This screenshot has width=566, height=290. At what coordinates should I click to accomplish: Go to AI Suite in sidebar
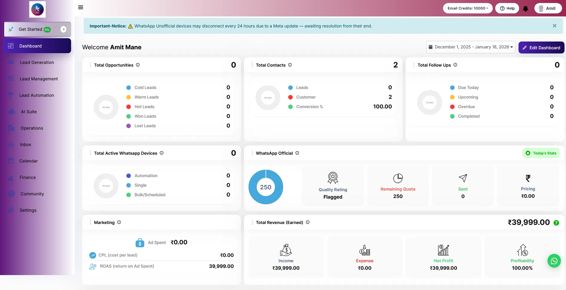tap(29, 112)
